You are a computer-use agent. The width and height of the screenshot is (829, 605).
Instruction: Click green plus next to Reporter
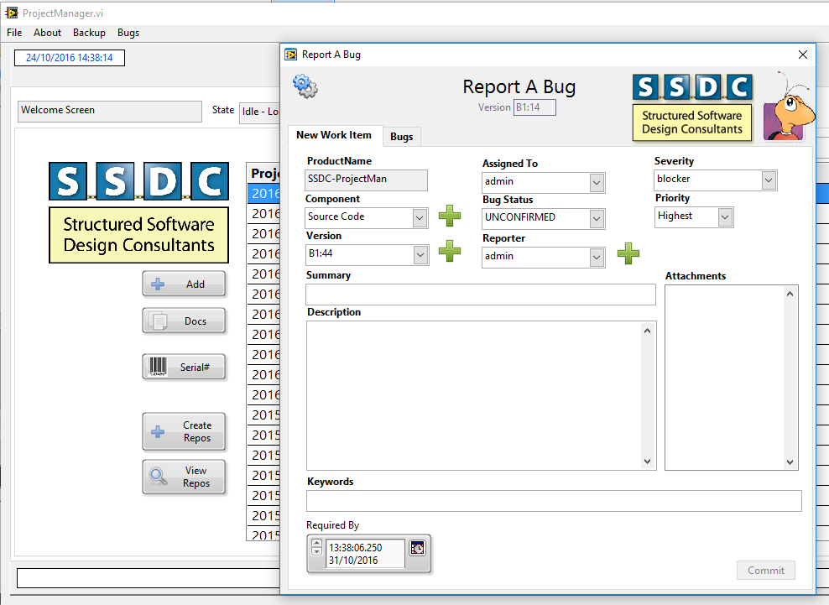628,253
